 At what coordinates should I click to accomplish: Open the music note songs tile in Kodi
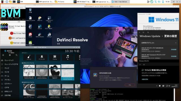pos(68,57)
